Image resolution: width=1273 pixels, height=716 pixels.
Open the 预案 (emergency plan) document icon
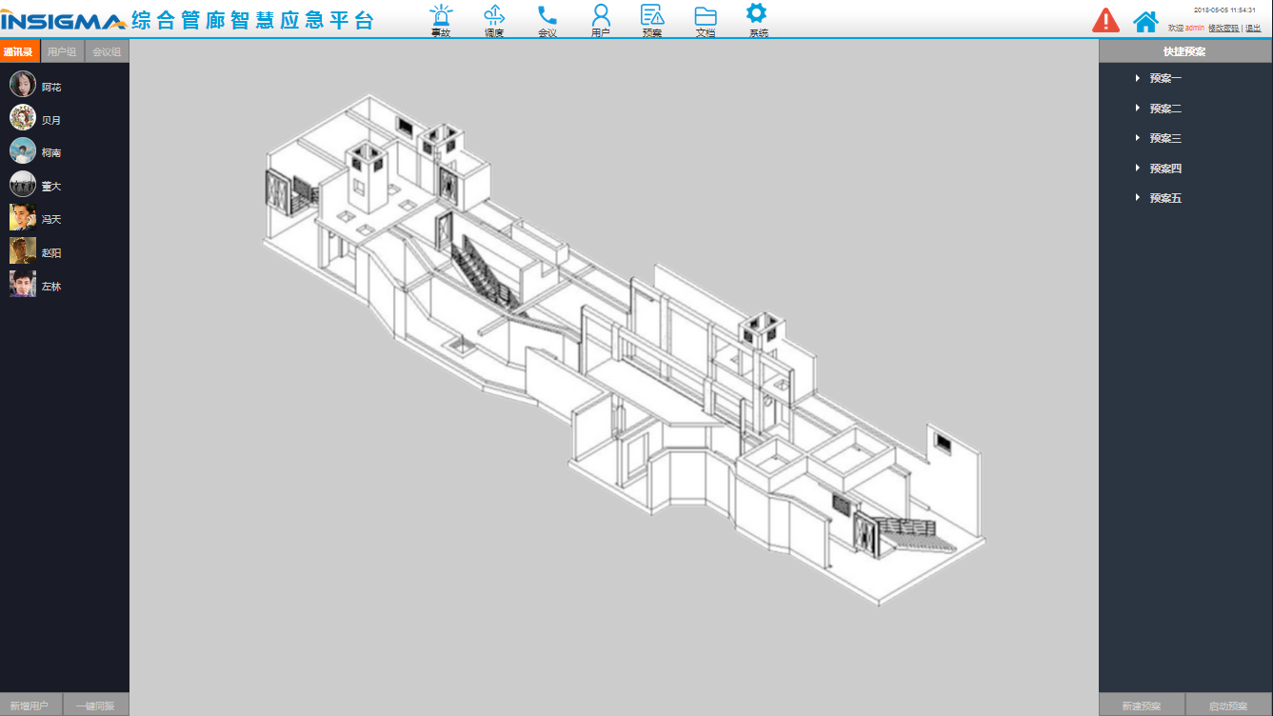point(652,17)
